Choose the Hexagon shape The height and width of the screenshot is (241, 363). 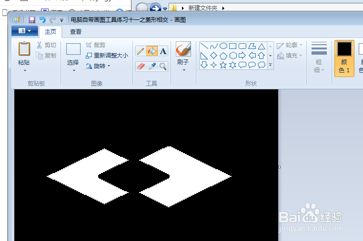(232, 56)
